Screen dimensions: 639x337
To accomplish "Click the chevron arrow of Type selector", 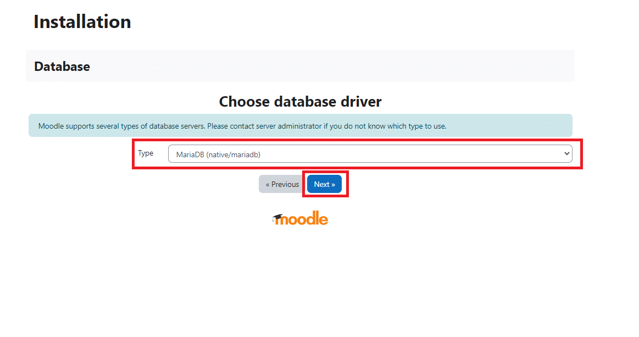I will [566, 154].
